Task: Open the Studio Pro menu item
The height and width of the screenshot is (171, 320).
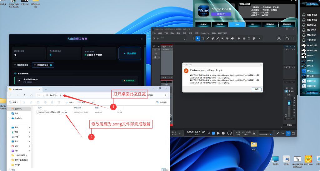Action: click(x=205, y=33)
